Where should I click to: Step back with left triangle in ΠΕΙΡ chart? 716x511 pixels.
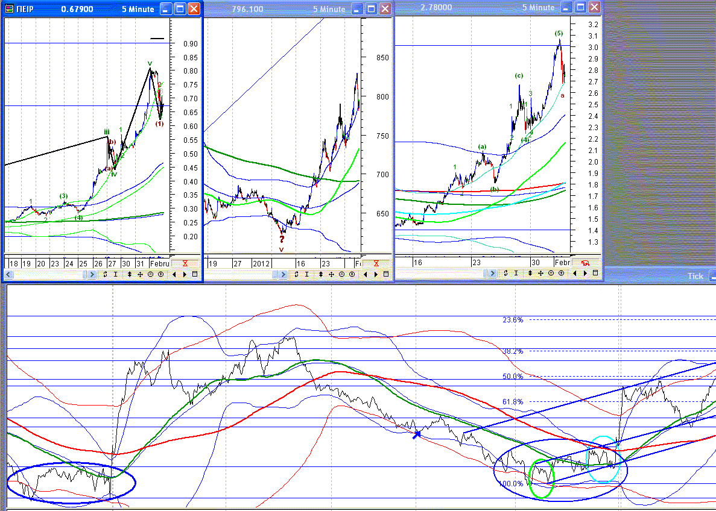175,274
